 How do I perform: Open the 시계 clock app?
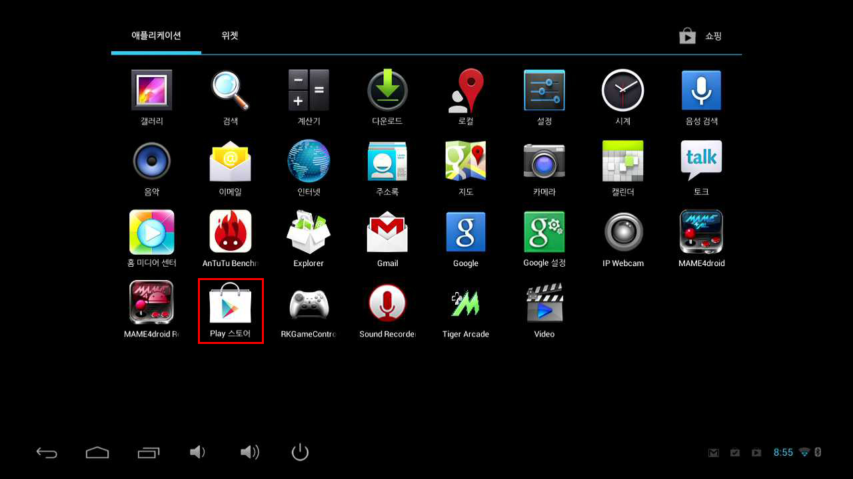click(623, 97)
